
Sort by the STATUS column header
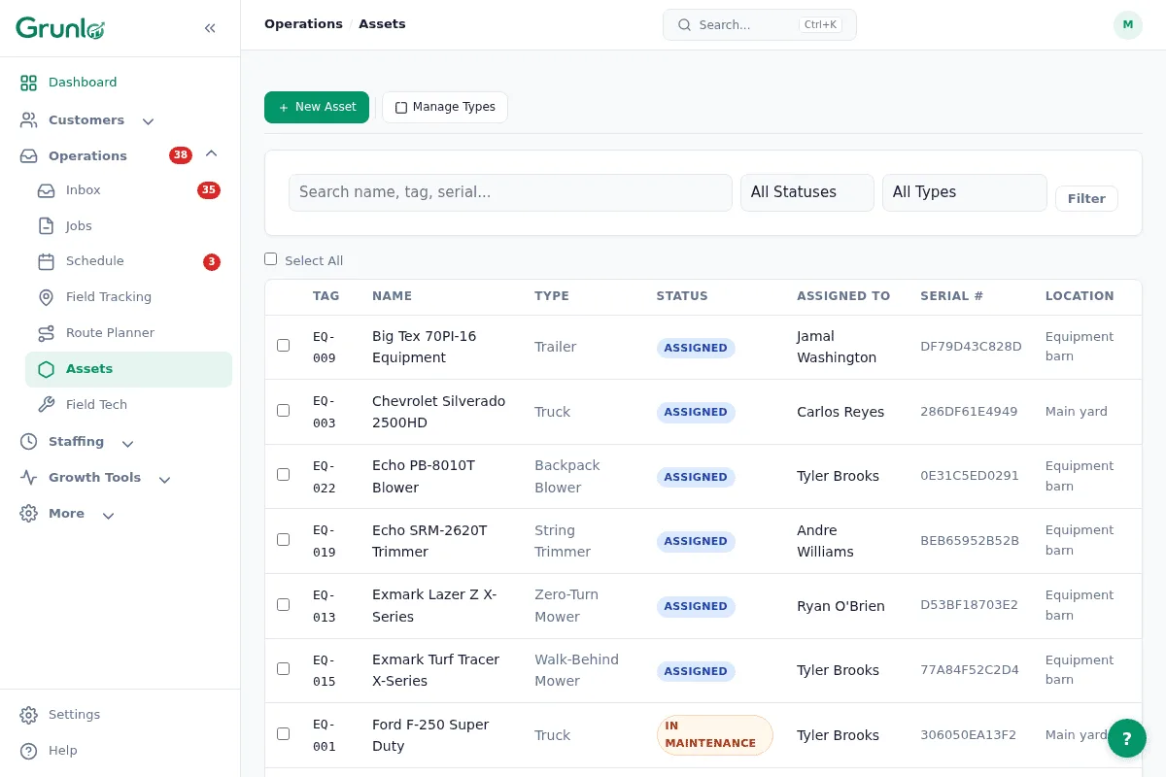tap(682, 296)
